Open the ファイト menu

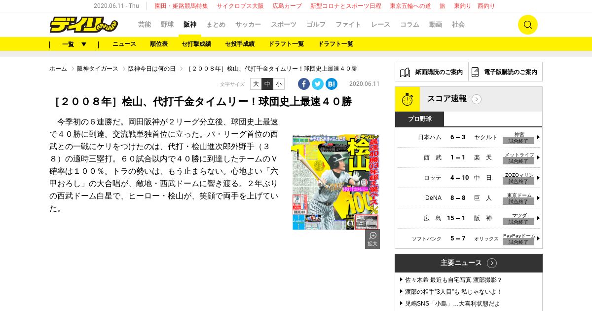(348, 25)
